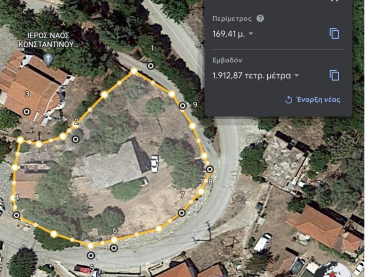This screenshot has width=370, height=277.
Task: Select the target marker below number 6
Action: click(x=114, y=248)
